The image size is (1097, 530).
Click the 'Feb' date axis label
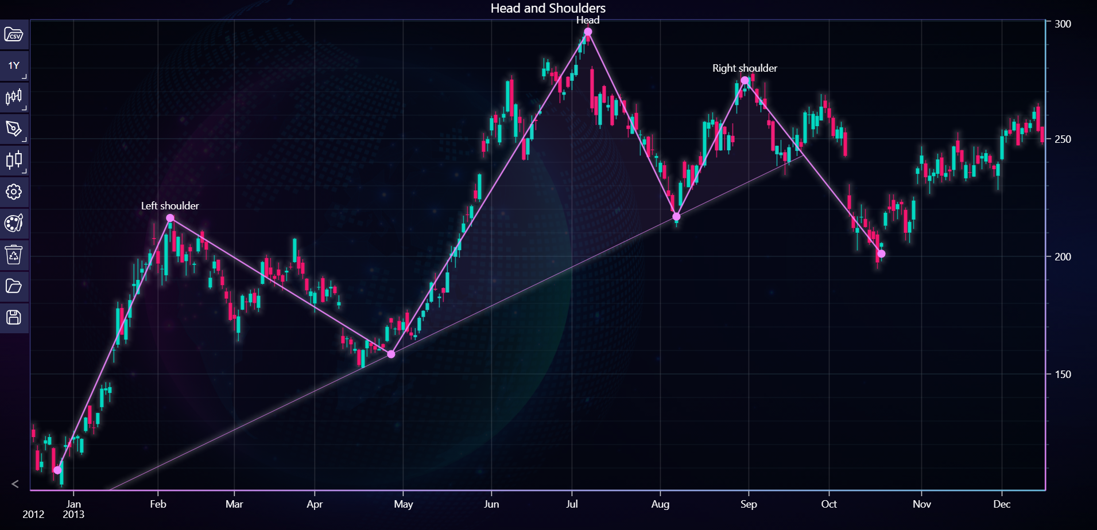pyautogui.click(x=158, y=504)
